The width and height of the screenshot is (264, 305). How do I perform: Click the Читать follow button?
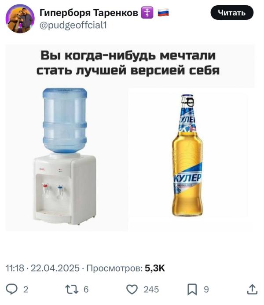point(232,13)
